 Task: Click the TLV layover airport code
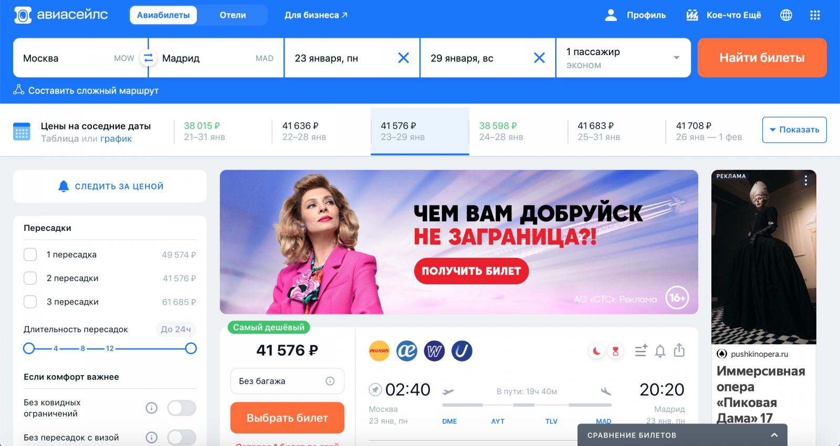click(x=551, y=421)
